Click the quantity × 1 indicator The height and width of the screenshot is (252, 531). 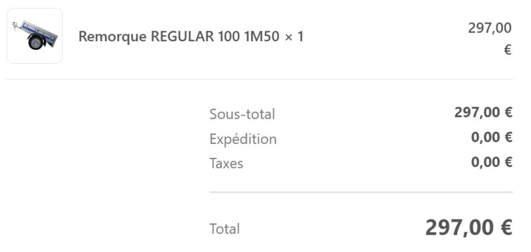[x=294, y=36]
